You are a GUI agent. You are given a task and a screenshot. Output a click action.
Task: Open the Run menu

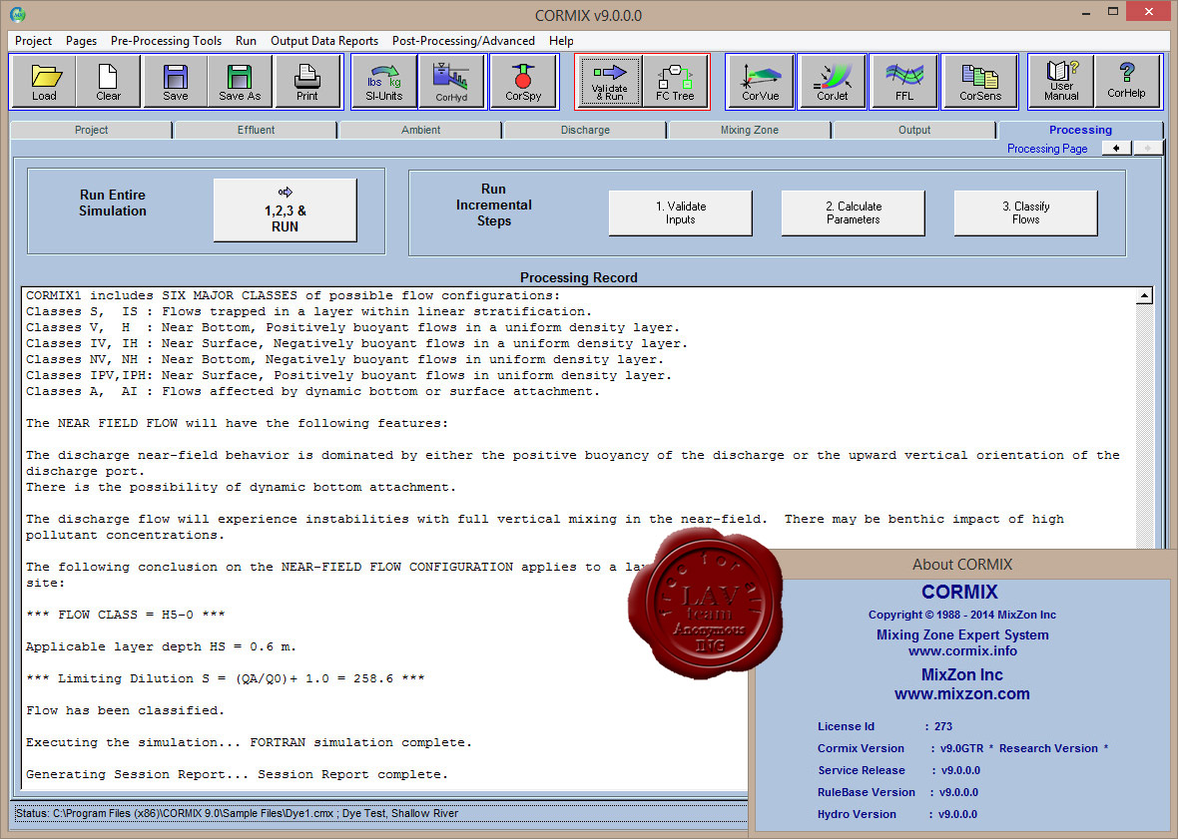[x=246, y=41]
